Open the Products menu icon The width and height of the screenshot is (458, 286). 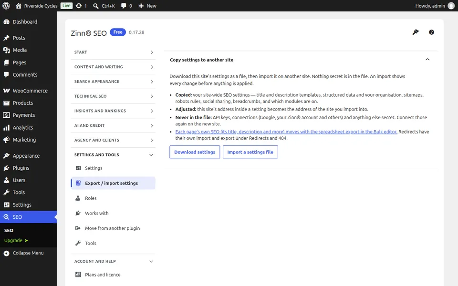coord(6,103)
